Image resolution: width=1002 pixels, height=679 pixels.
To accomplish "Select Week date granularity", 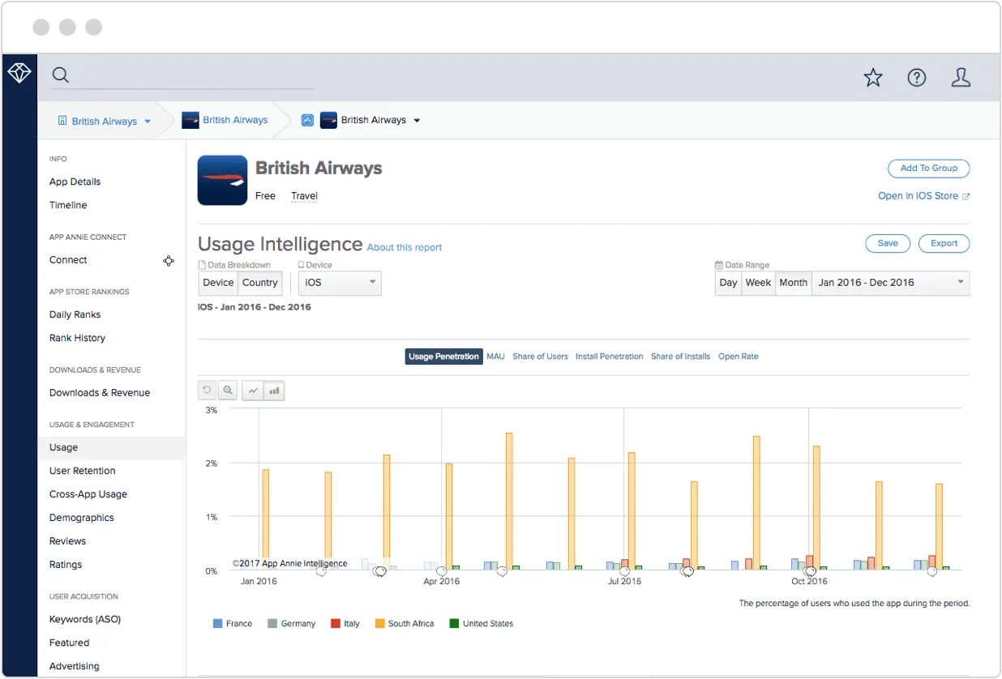I will [x=759, y=283].
